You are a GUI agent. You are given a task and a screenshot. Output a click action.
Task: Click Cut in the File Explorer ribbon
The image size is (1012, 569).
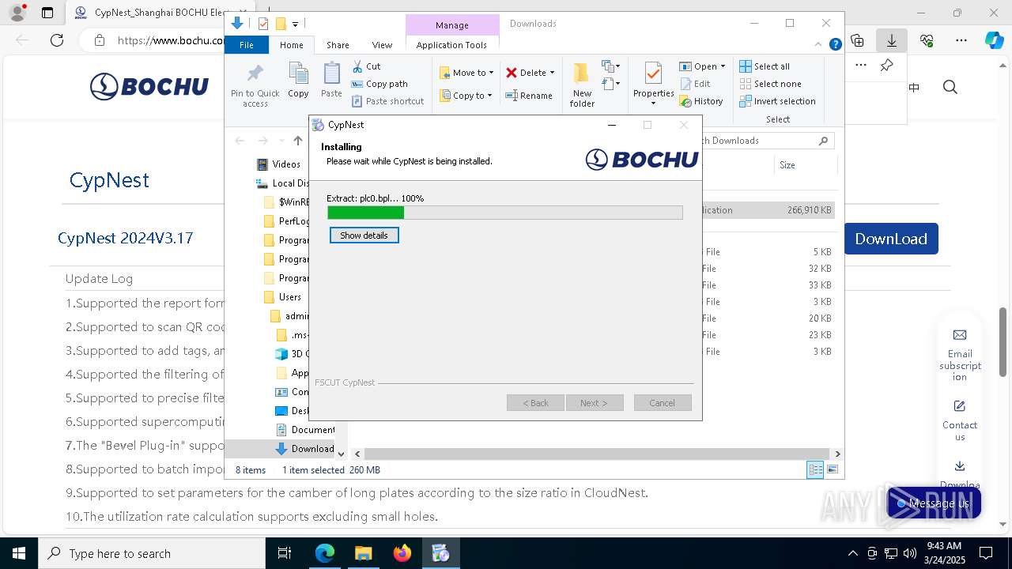point(367,66)
